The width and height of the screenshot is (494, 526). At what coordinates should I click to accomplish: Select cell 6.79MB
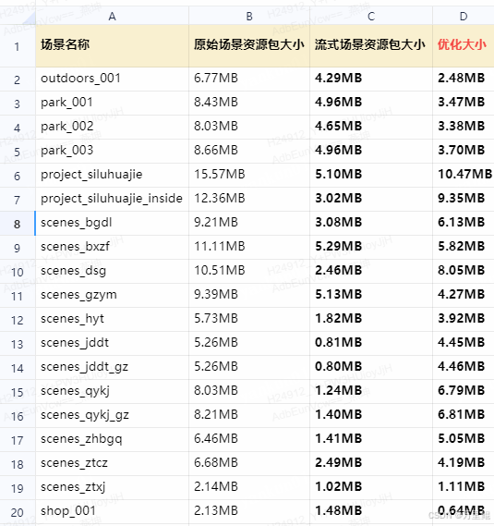pos(464,391)
